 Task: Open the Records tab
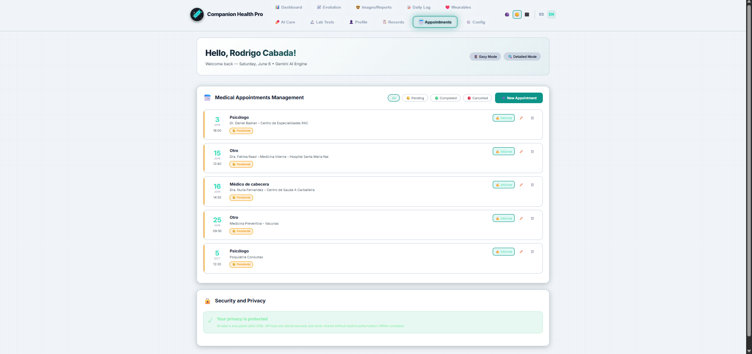393,22
